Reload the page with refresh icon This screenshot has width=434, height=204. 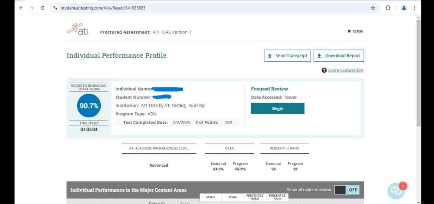42,8
